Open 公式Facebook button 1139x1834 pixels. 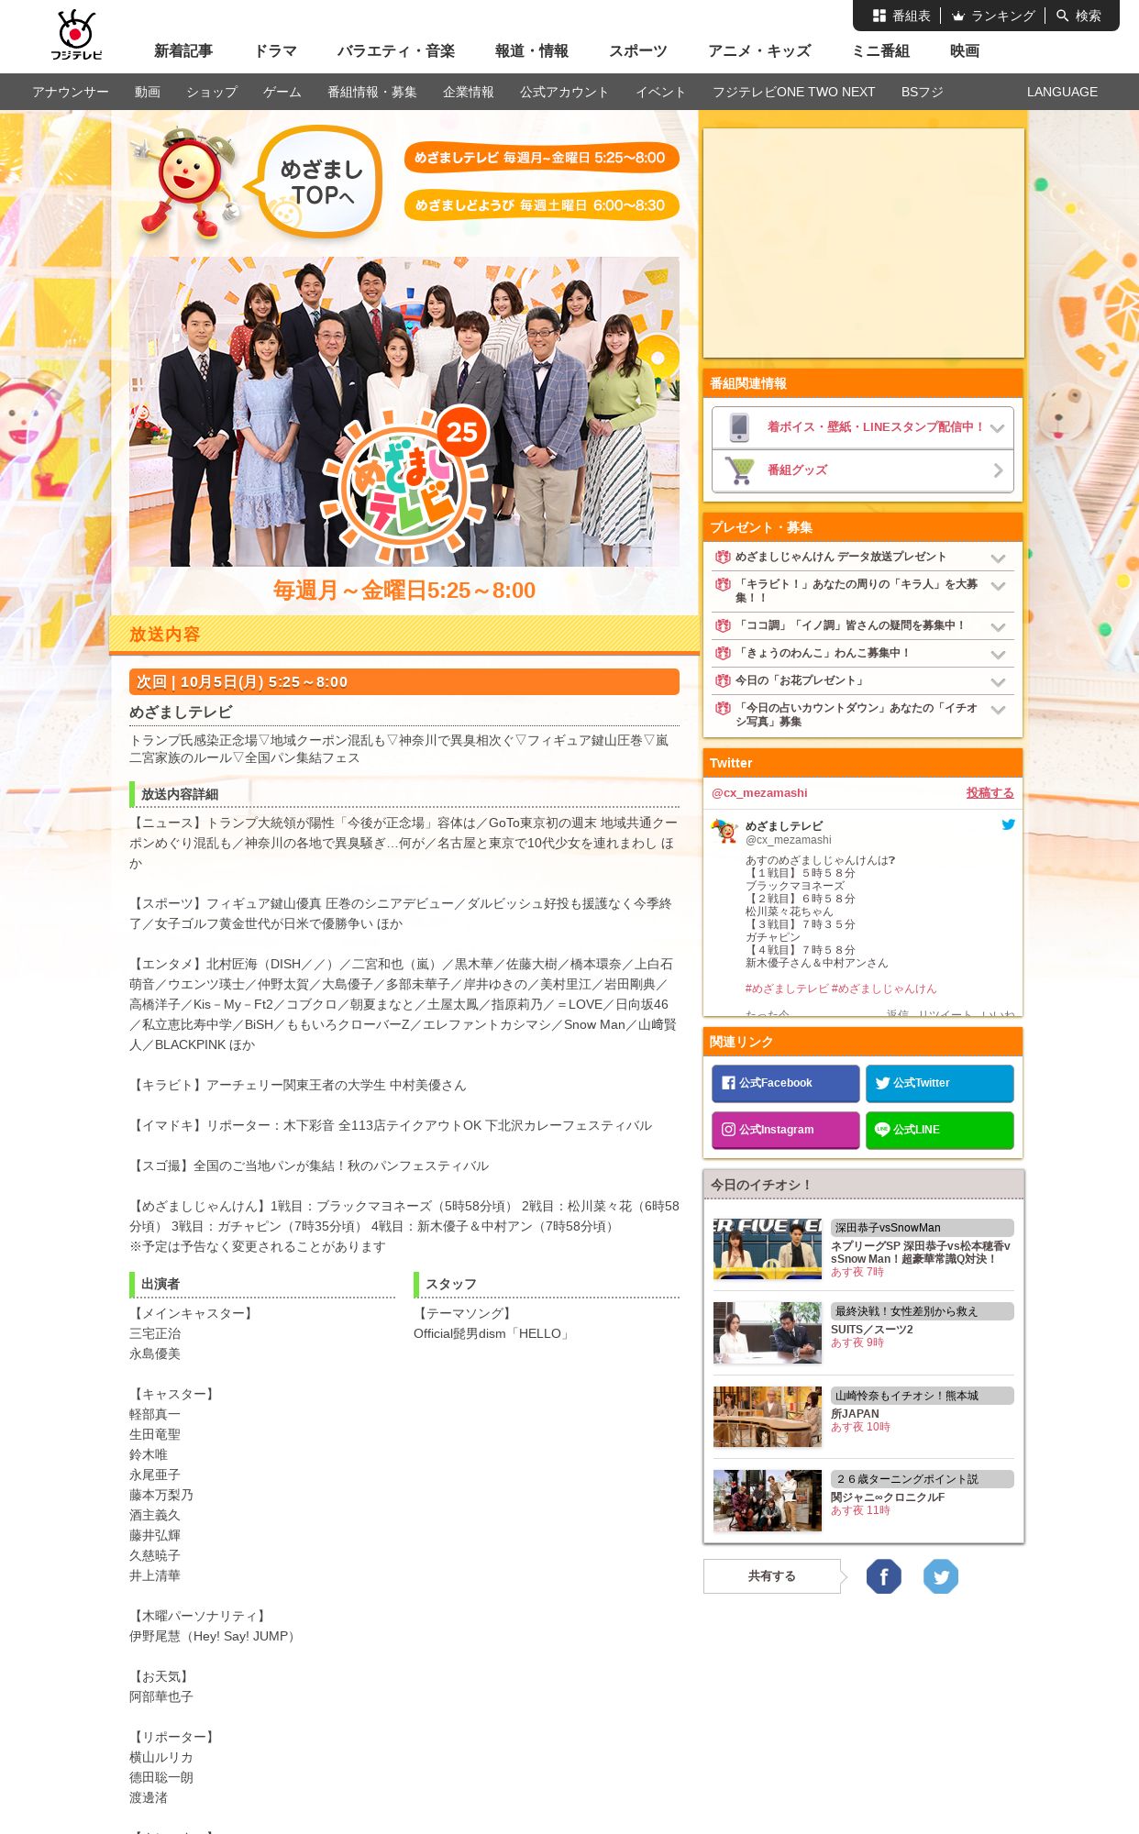pyautogui.click(x=786, y=1083)
